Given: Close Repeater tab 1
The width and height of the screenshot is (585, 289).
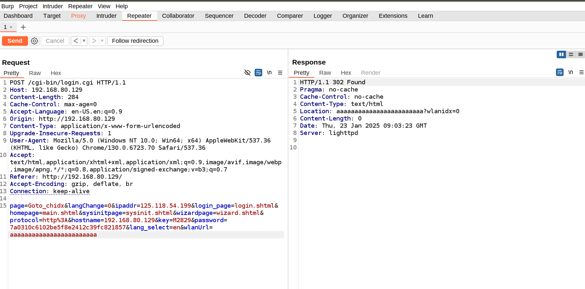Looking at the screenshot, I should pos(11,27).
